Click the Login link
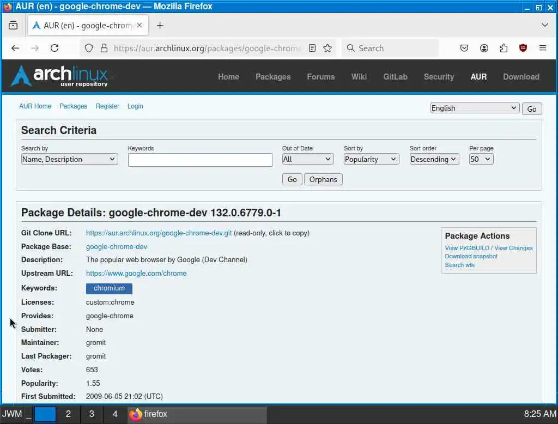The width and height of the screenshot is (558, 424). point(135,106)
